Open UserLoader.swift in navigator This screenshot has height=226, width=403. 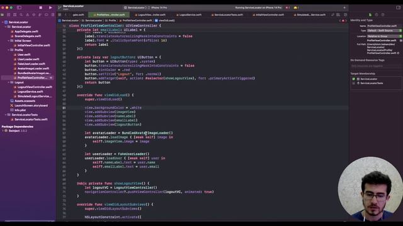coord(26,59)
